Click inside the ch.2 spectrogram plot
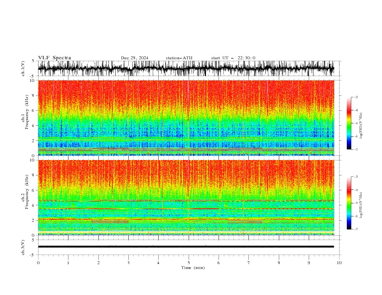Viewport: 382px width, 295px height. coord(186,198)
